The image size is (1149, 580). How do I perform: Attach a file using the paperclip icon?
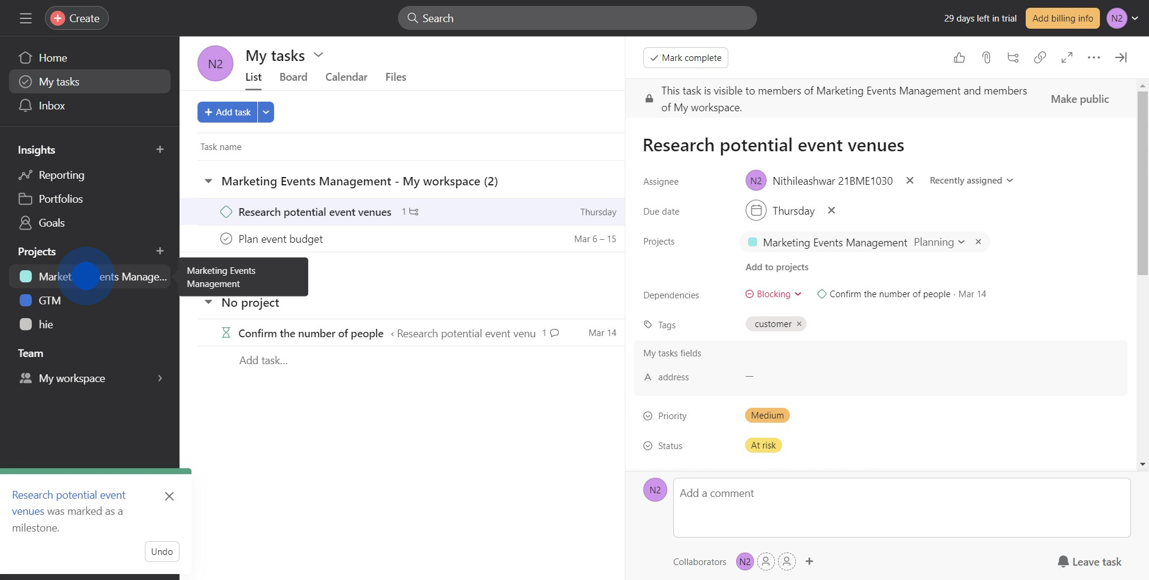click(x=986, y=57)
